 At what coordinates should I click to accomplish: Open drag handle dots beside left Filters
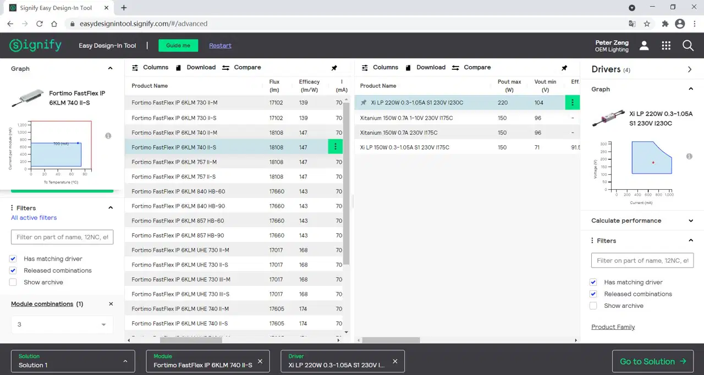point(13,208)
